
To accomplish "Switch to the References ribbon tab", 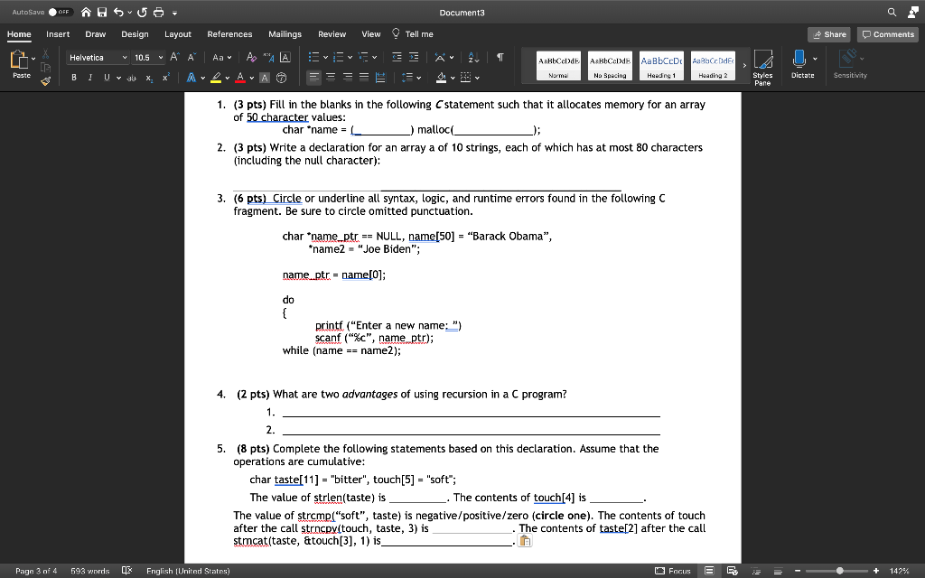I will (x=229, y=34).
